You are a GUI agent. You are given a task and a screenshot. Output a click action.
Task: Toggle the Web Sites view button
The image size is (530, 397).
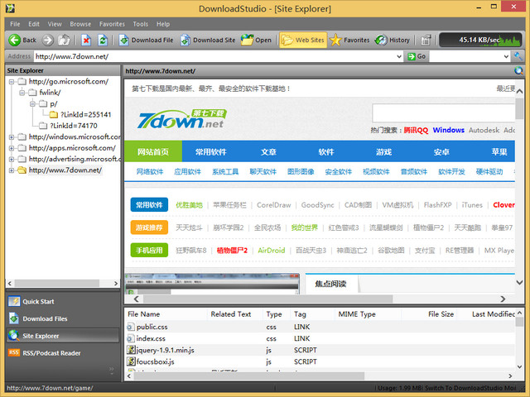click(x=302, y=40)
